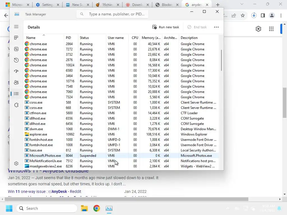Image resolution: width=287 pixels, height=215 pixels.
Task: Select msedgewebview2.exe process row
Action: [x=121, y=166]
